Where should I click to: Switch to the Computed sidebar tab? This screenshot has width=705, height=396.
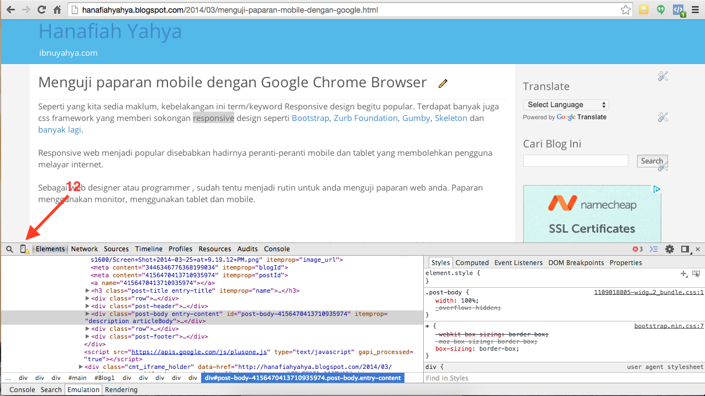click(x=472, y=263)
